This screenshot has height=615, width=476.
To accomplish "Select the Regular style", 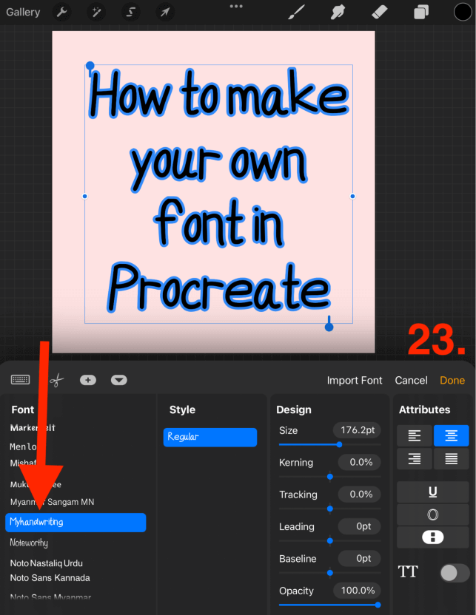I will (210, 437).
